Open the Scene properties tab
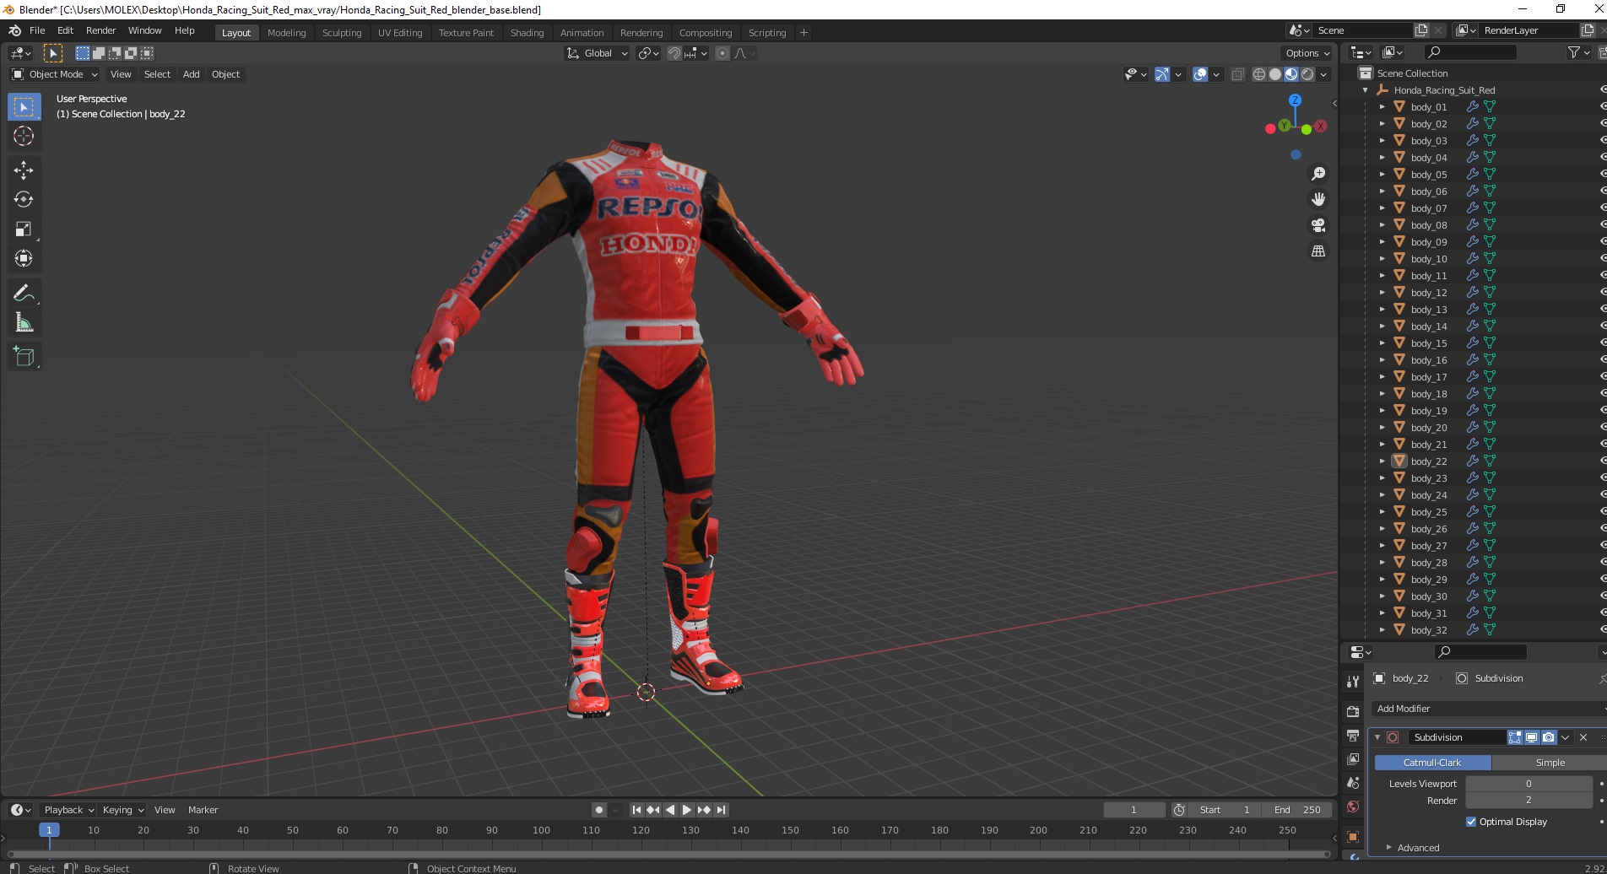Image resolution: width=1607 pixels, height=874 pixels. tap(1353, 783)
